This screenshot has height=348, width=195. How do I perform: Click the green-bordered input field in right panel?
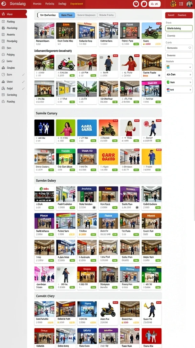click(x=179, y=28)
